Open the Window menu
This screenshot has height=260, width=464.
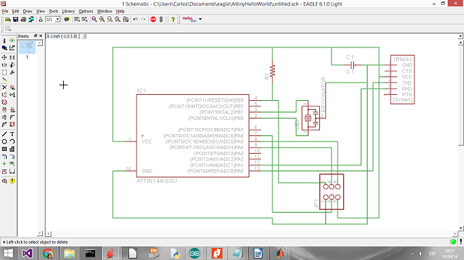(x=105, y=12)
